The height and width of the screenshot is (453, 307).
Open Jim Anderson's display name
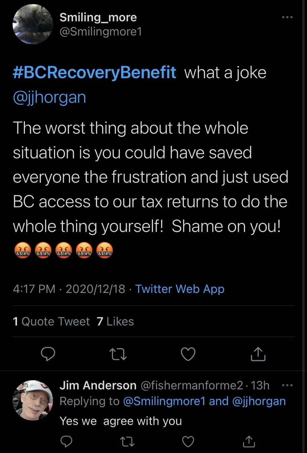pos(98,385)
